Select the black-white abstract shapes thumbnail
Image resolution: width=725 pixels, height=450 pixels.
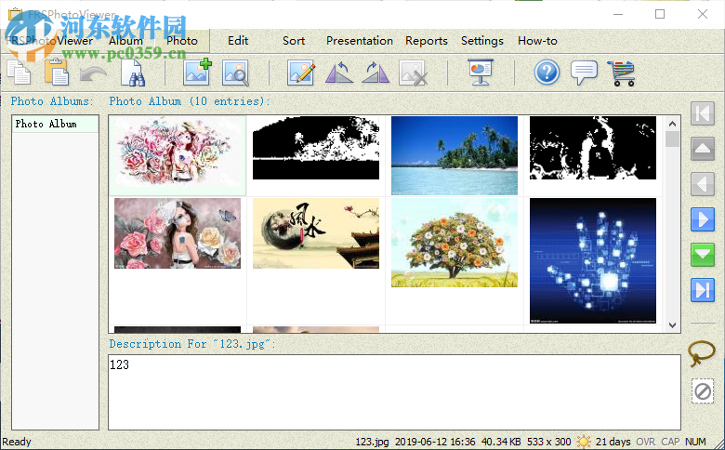(593, 148)
